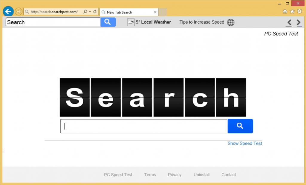
Task: Click the globe icon beside Tips
Action: tap(231, 22)
